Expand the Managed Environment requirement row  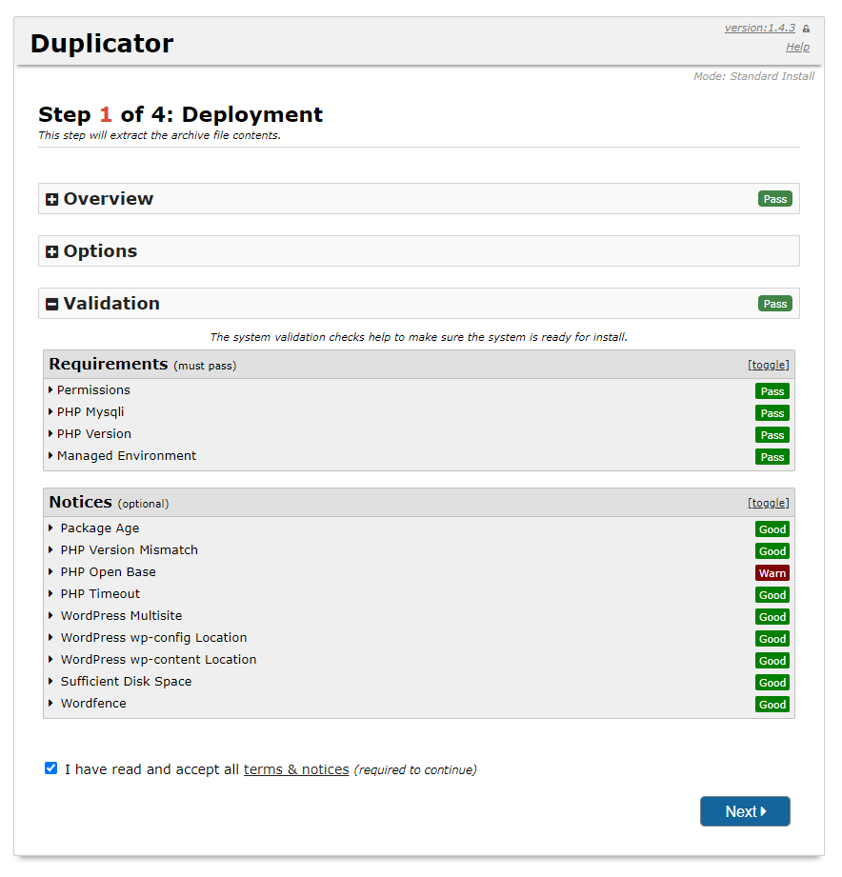(123, 456)
